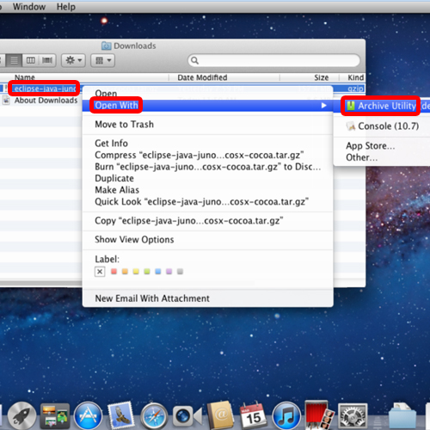Choose Copy eclipse-java-juno tar.gz
430x430 pixels.
tap(189, 220)
